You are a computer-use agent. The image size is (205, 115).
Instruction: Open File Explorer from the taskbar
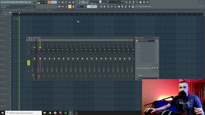point(45,113)
